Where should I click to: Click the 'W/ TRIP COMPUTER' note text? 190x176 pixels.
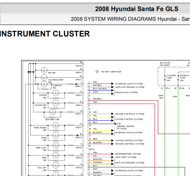point(111,72)
